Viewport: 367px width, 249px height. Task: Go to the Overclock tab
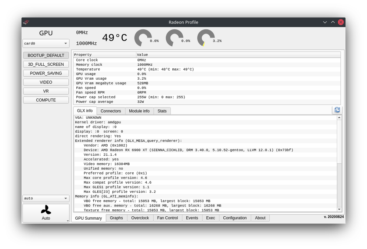tap(140, 218)
